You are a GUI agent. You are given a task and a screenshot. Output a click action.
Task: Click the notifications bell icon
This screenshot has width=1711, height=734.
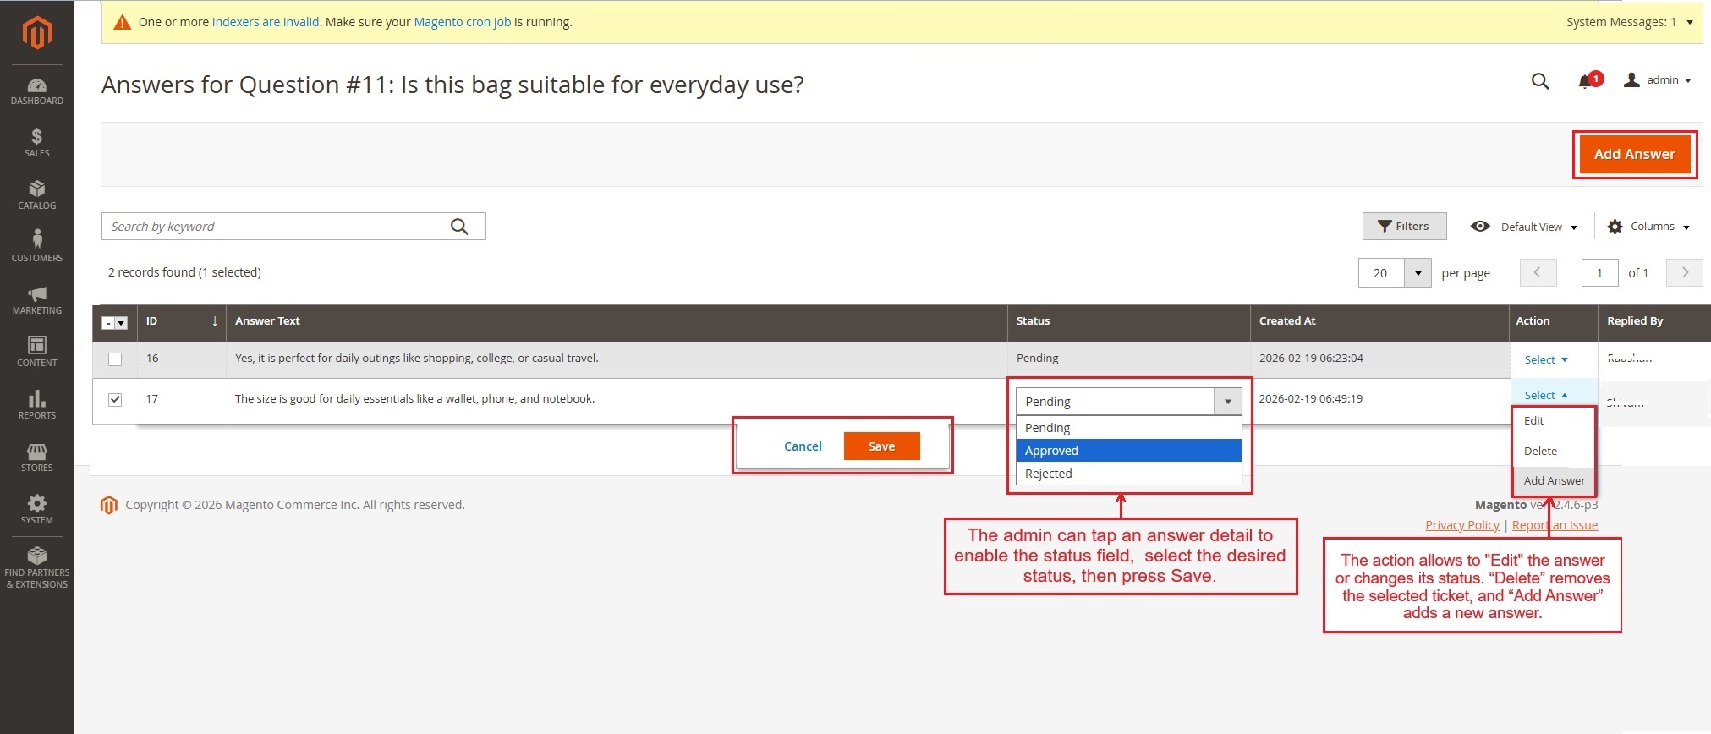pos(1586,81)
